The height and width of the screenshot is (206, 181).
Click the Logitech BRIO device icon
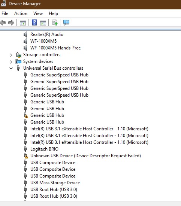coord(25,149)
